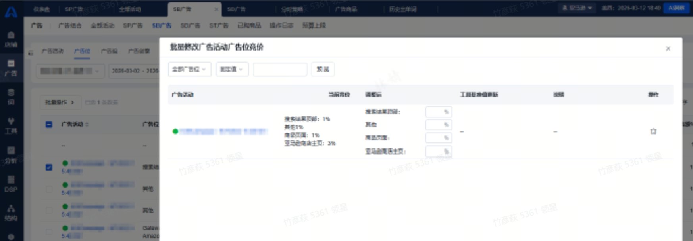Close the active SB广告 top tab
The image size is (693, 241).
click(x=216, y=9)
